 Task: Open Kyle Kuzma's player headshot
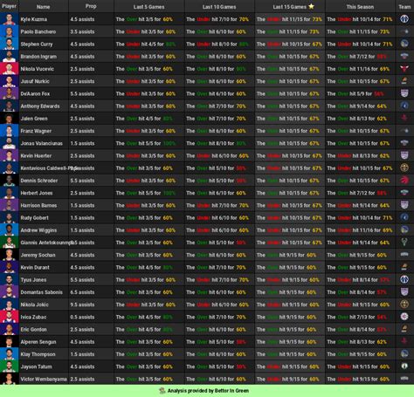[10, 19]
